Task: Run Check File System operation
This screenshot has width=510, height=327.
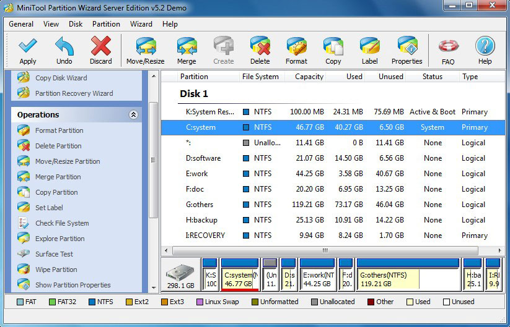Action: click(x=53, y=223)
